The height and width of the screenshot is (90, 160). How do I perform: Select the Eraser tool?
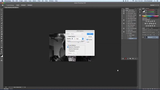click(1, 32)
